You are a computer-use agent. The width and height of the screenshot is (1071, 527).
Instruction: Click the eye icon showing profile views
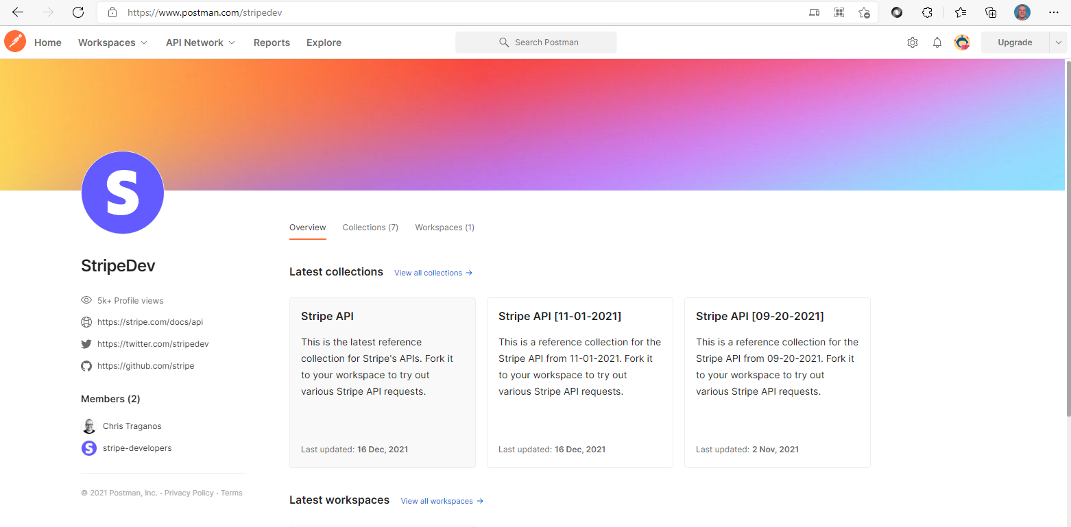click(86, 299)
